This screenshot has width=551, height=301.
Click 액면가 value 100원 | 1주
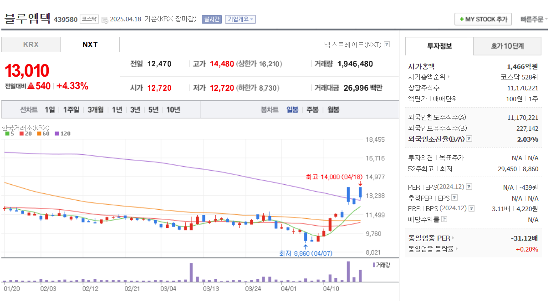coord(523,99)
